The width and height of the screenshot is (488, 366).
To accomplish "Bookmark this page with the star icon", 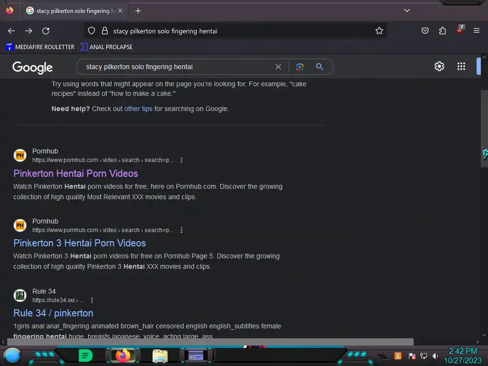I will click(x=379, y=31).
